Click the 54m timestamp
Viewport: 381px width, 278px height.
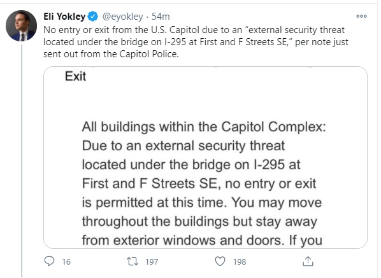(161, 17)
